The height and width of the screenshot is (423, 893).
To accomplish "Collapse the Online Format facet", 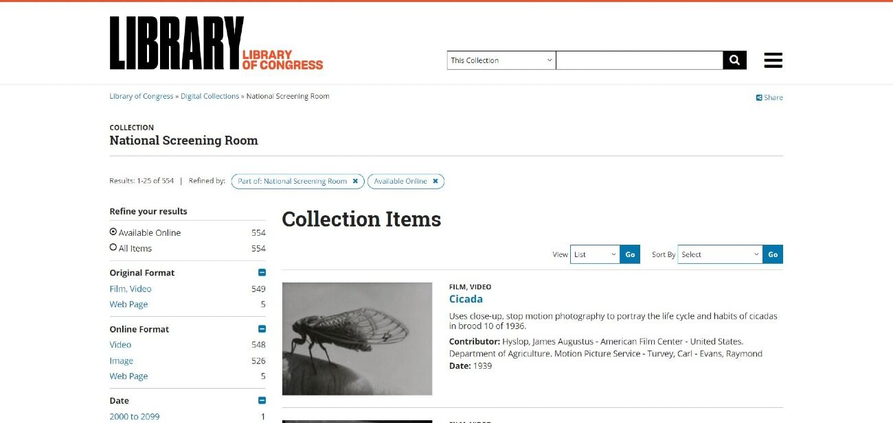I will pos(262,329).
